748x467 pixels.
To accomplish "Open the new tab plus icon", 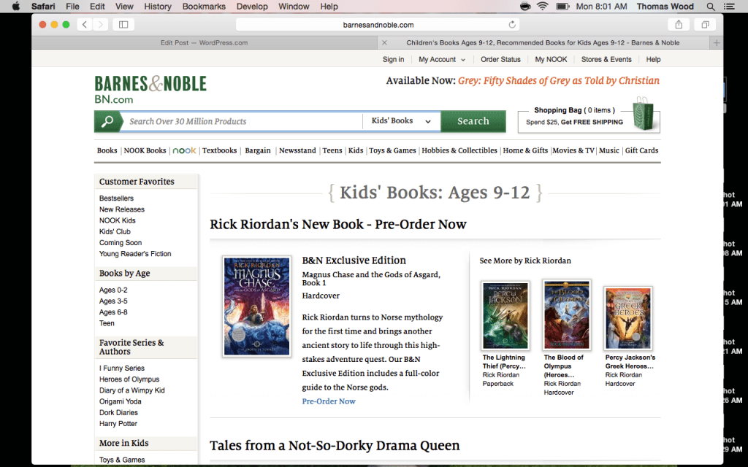I will [x=717, y=43].
